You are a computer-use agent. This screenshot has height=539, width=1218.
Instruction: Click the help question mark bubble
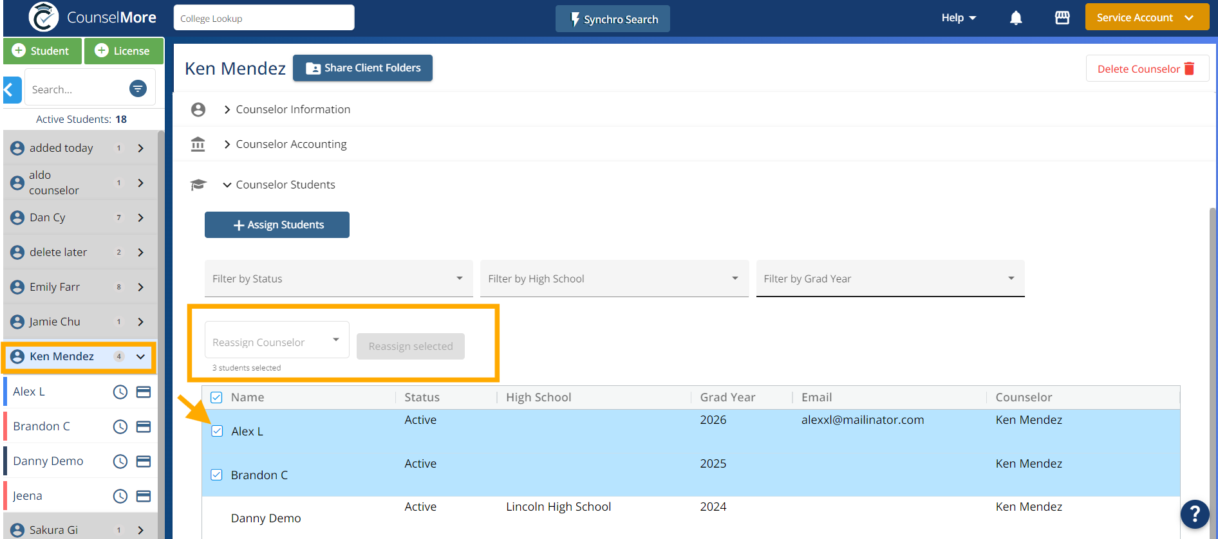pyautogui.click(x=1195, y=514)
